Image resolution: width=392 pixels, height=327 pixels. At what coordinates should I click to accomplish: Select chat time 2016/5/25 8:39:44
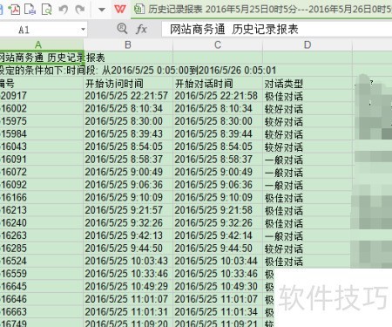218,134
